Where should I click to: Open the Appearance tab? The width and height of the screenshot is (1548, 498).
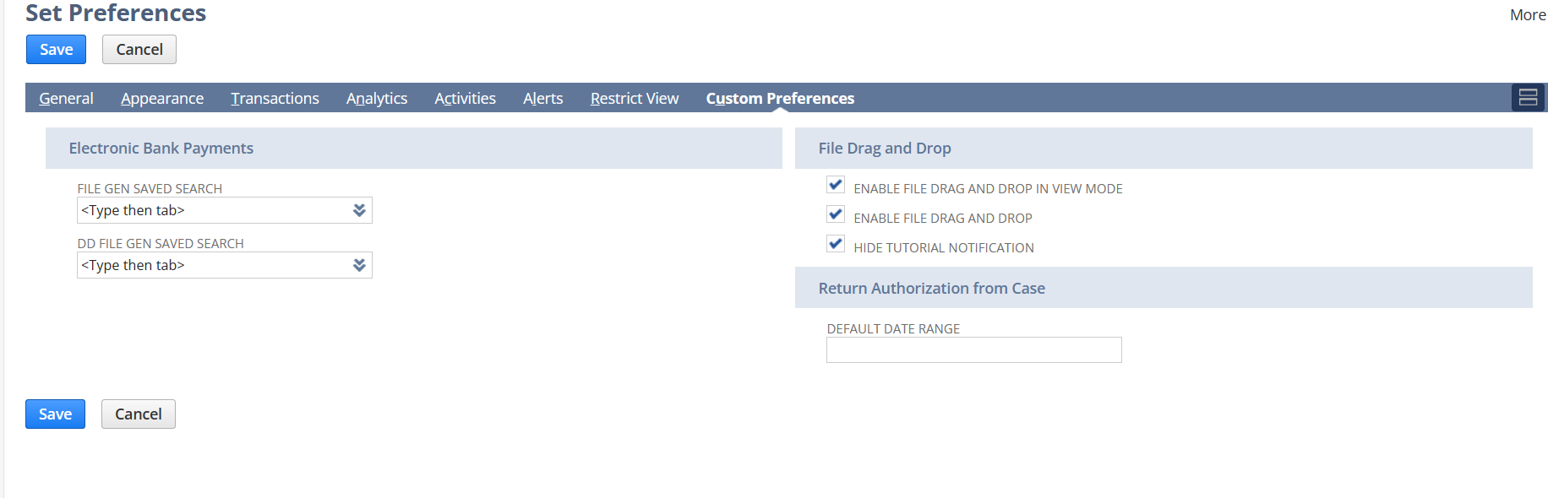(x=162, y=99)
